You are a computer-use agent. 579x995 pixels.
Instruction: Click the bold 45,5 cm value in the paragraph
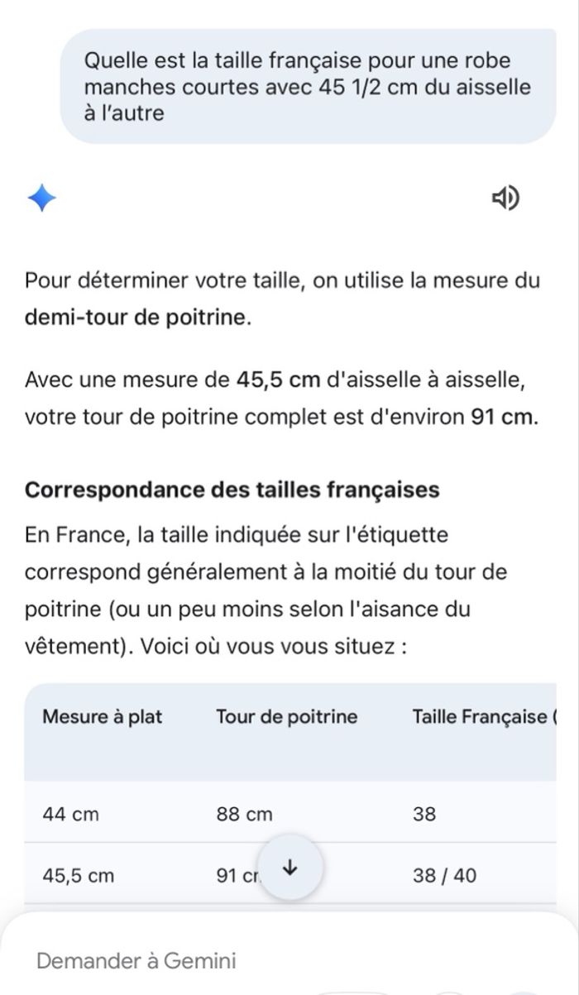(278, 380)
